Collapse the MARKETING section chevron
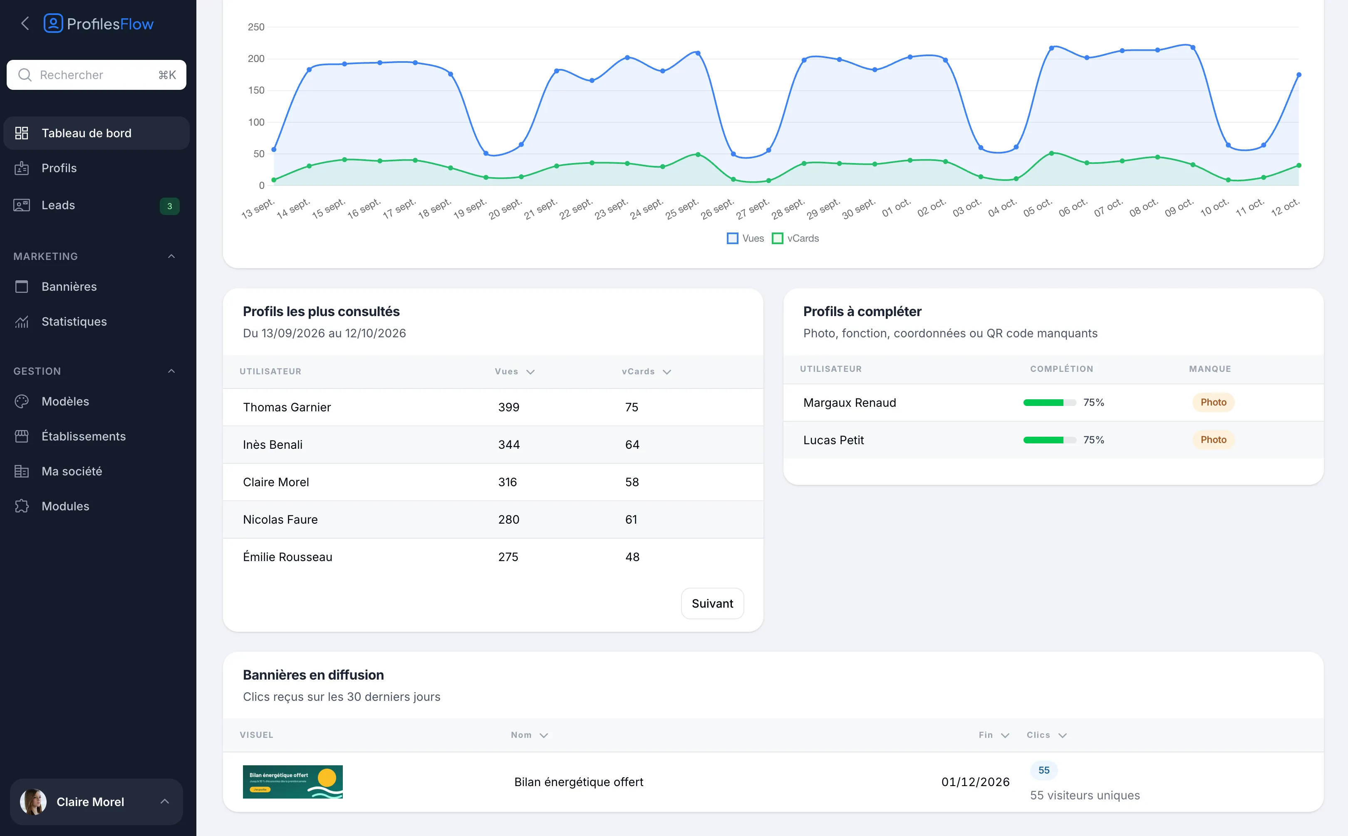The image size is (1348, 836). 171,256
